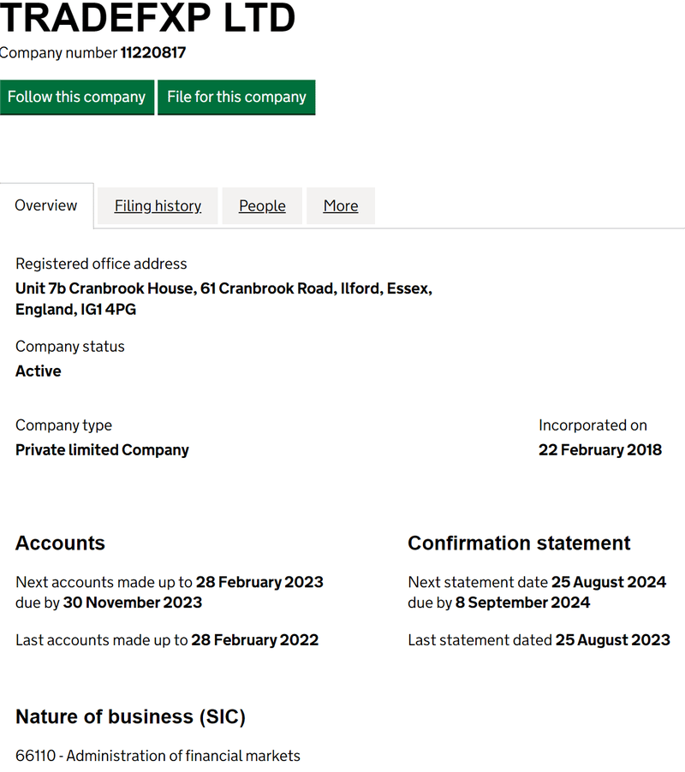Select the next accounts date 28 February 2023
The height and width of the screenshot is (772, 685).
pos(259,582)
